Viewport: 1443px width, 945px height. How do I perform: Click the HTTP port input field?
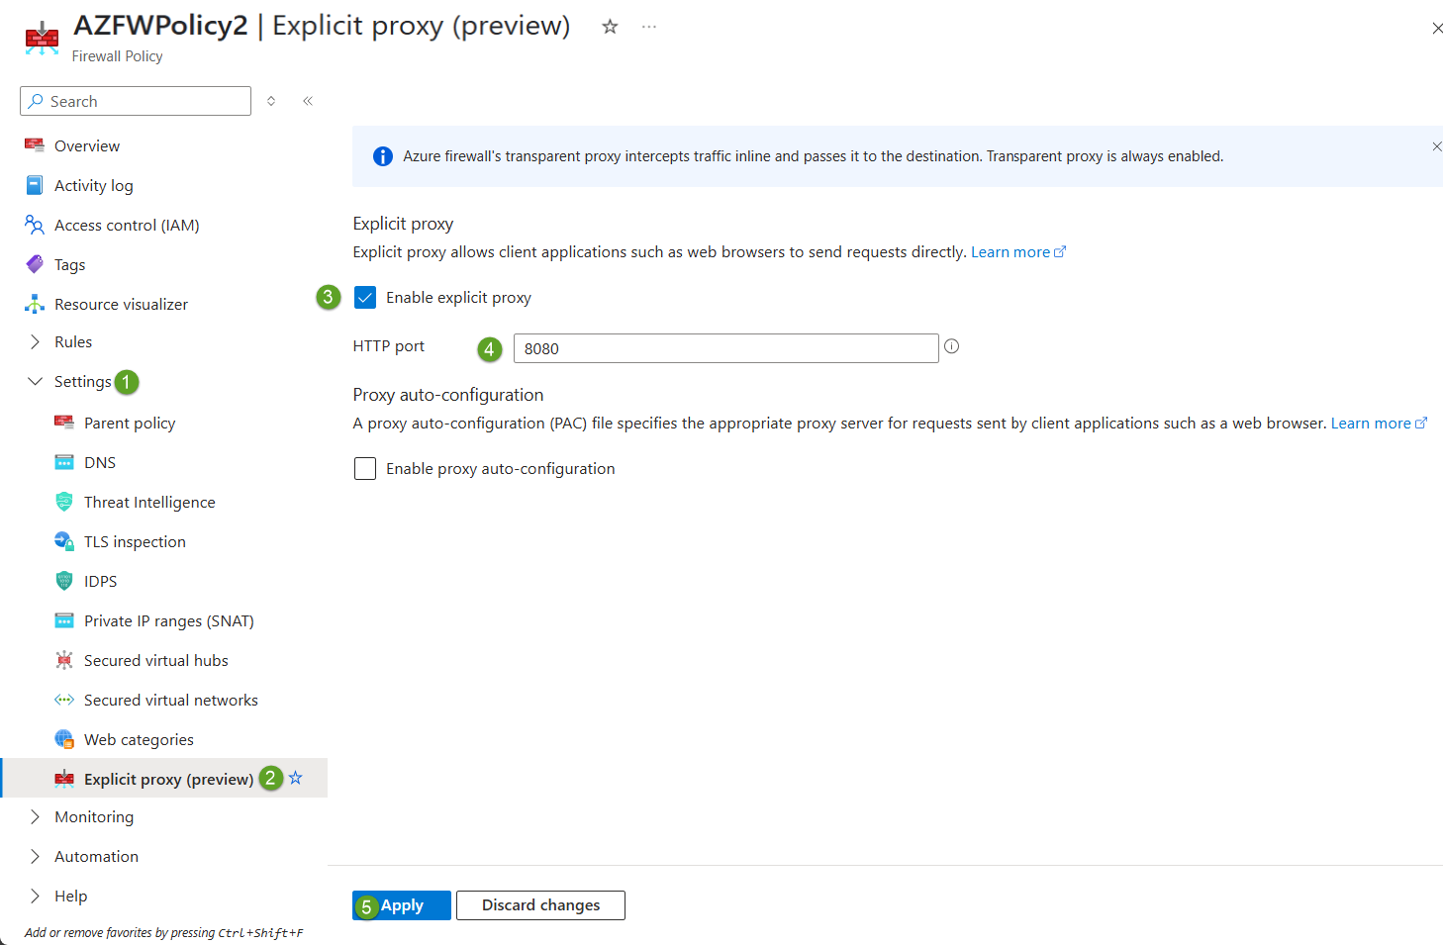(725, 348)
